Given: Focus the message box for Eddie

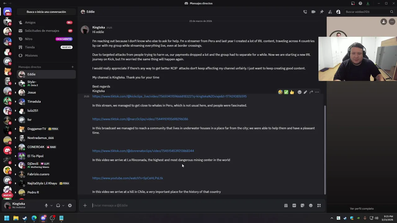Looking at the screenshot, I should point(186,205).
